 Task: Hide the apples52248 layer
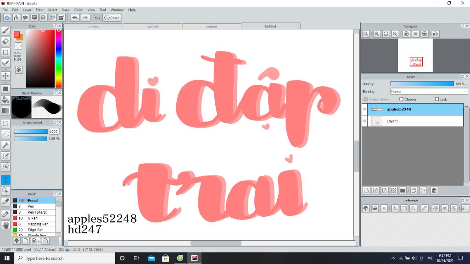coord(364,109)
